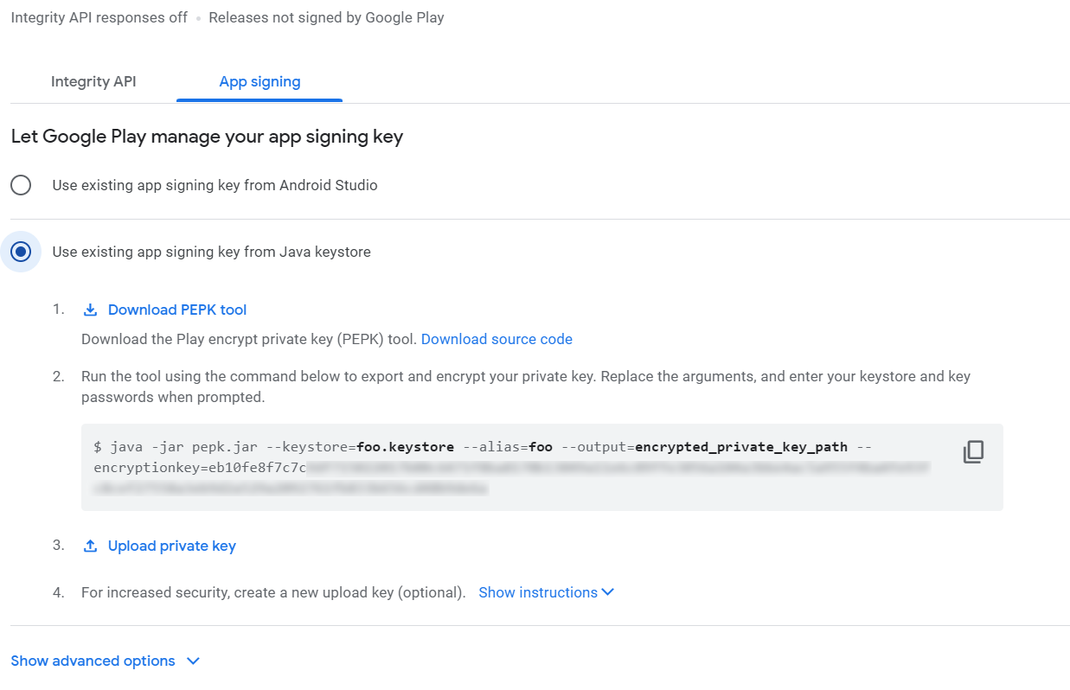1070x690 pixels.
Task: Select the Android Studio signing key option
Action: (21, 184)
